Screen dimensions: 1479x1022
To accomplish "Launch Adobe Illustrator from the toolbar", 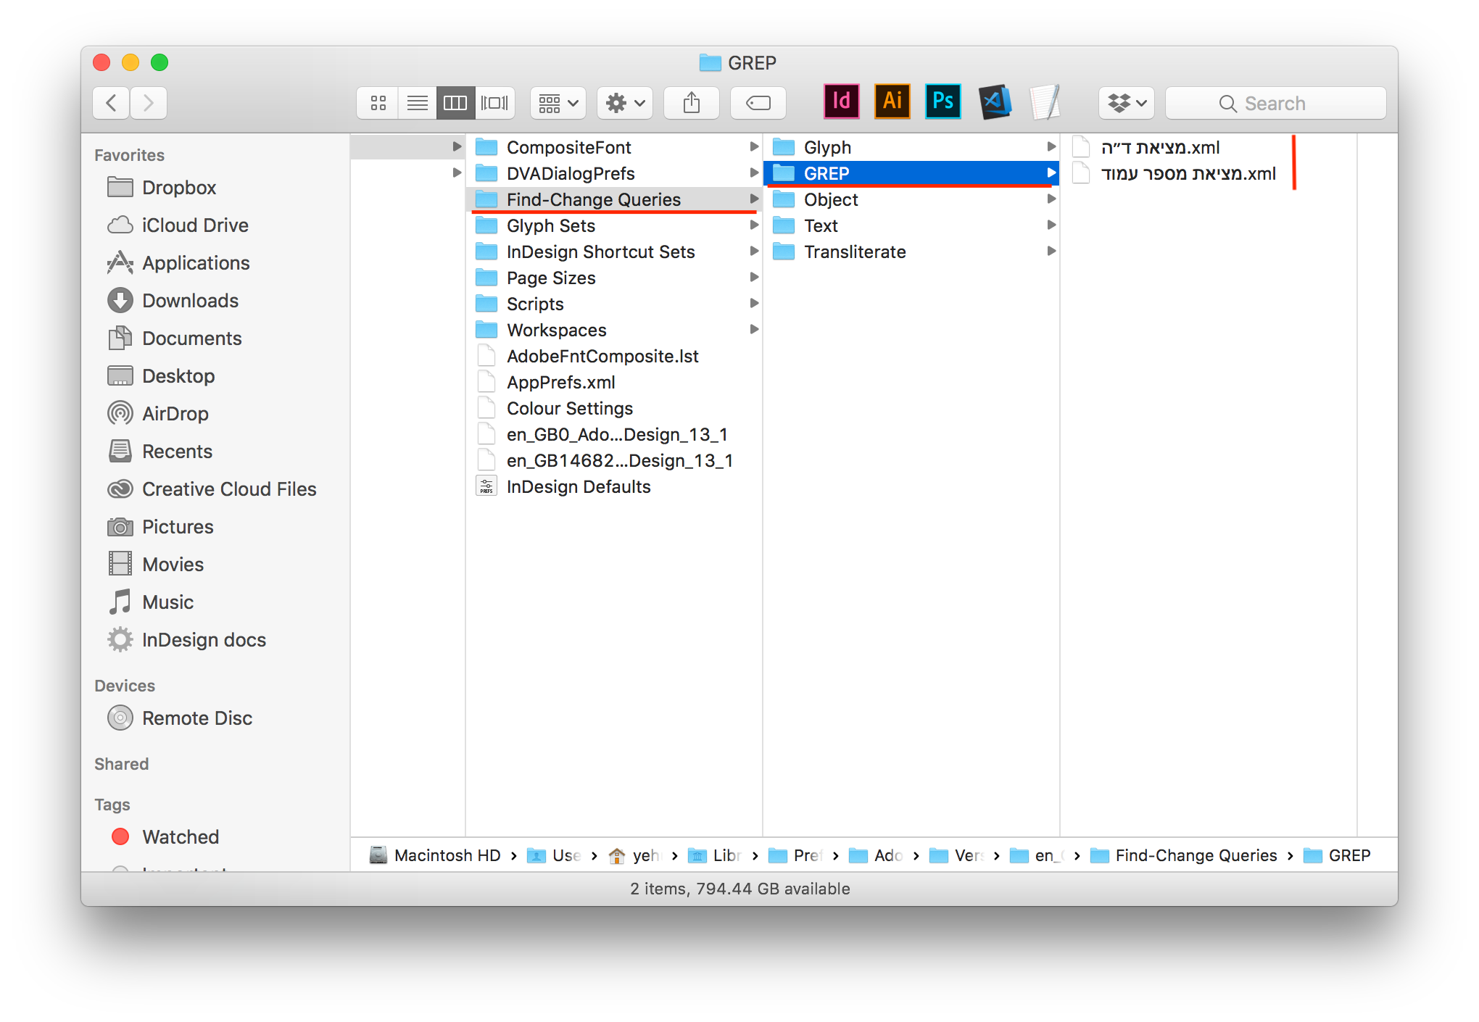I will [892, 101].
